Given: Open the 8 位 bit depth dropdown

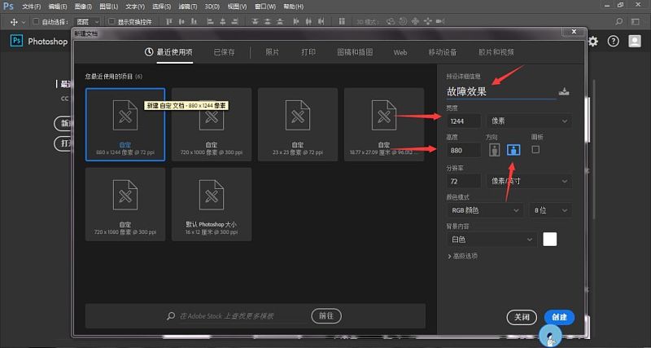Looking at the screenshot, I should (551, 210).
